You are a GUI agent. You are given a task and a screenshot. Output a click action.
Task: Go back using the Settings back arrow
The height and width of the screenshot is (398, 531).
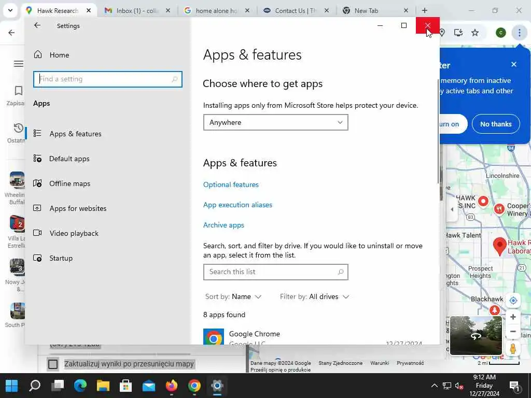pyautogui.click(x=37, y=25)
